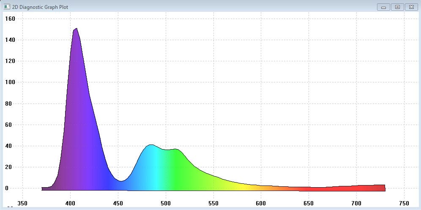Click the x-axis label 750
Screen dimensions: 421x210
[x=405, y=203]
